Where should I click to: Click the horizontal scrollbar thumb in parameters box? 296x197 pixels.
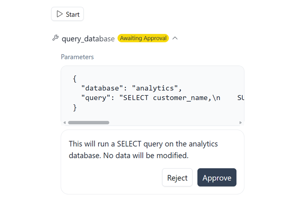point(88,123)
